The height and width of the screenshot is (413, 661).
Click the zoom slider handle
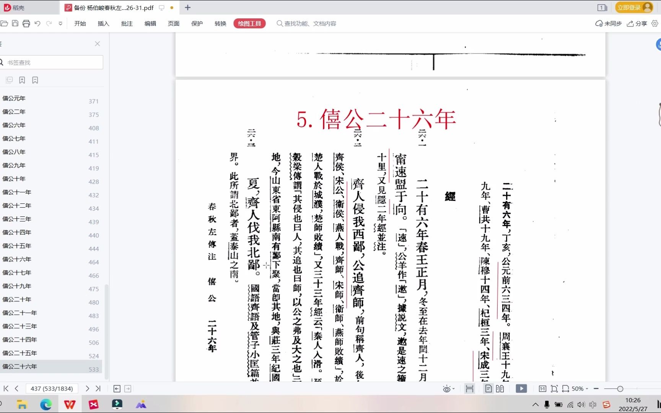point(620,389)
